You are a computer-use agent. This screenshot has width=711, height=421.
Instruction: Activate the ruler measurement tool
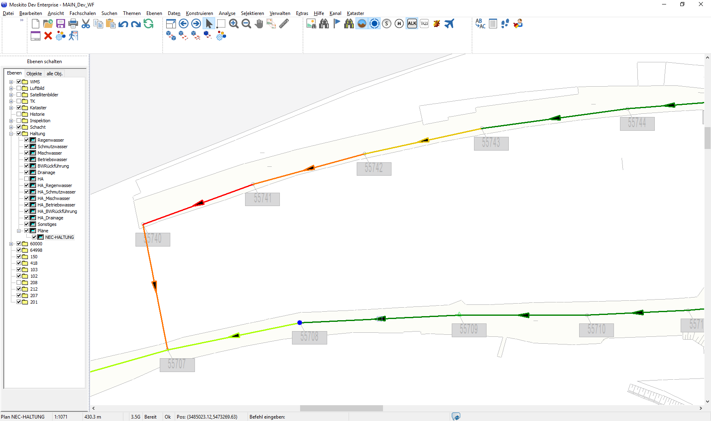[284, 23]
